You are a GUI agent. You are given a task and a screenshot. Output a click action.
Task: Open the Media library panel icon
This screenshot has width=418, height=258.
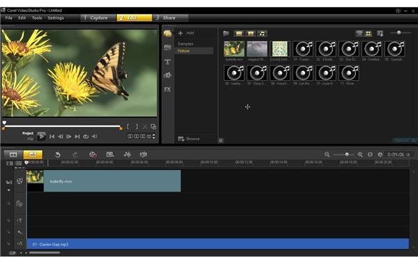click(x=168, y=33)
